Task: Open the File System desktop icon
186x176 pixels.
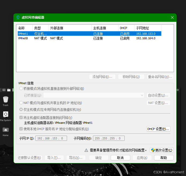Action: [6, 116]
